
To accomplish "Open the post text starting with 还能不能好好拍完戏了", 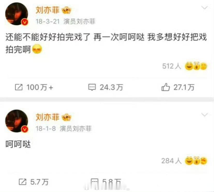I will tap(106, 43).
